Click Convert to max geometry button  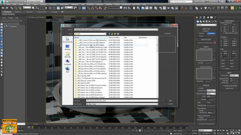pos(206,124)
